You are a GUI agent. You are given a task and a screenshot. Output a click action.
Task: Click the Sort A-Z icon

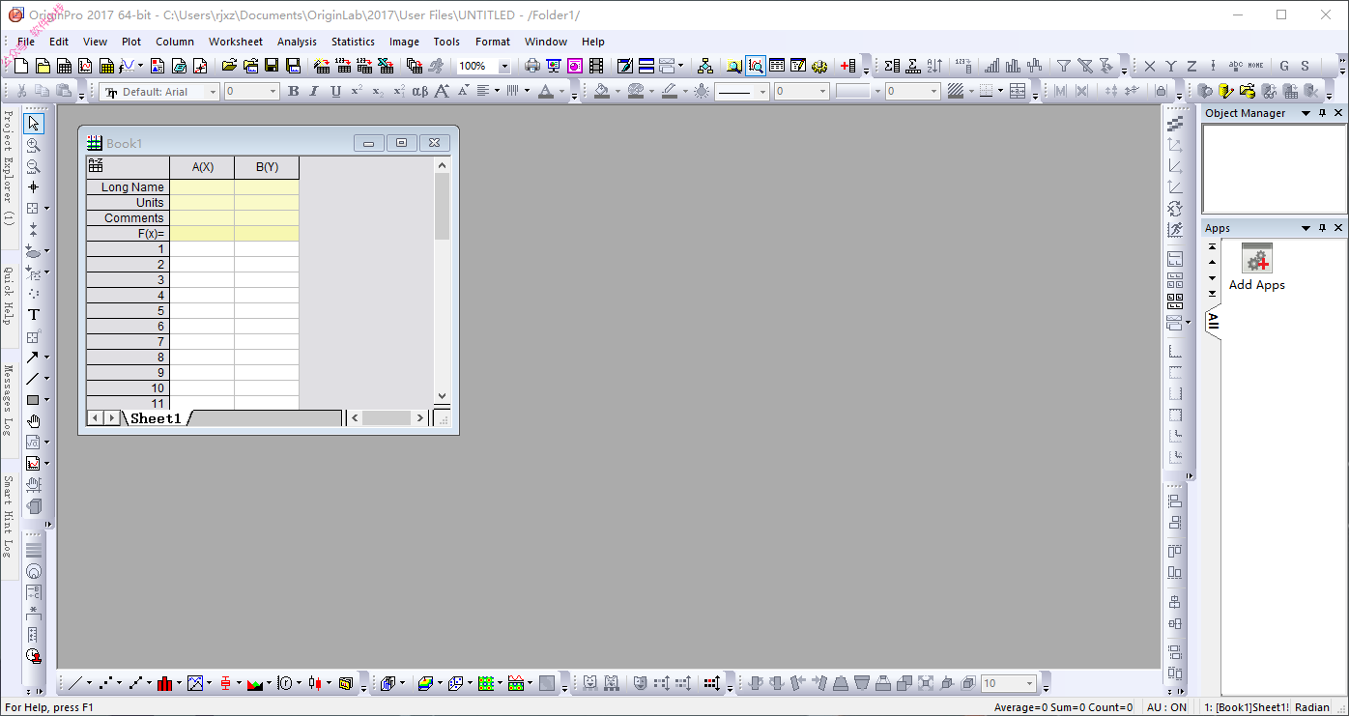[933, 66]
